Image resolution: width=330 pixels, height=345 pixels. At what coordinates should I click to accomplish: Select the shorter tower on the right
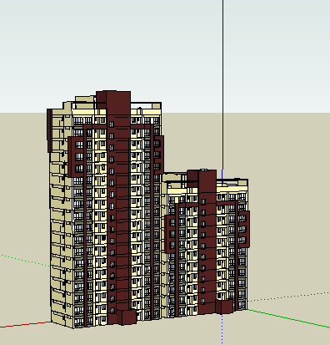click(206, 244)
